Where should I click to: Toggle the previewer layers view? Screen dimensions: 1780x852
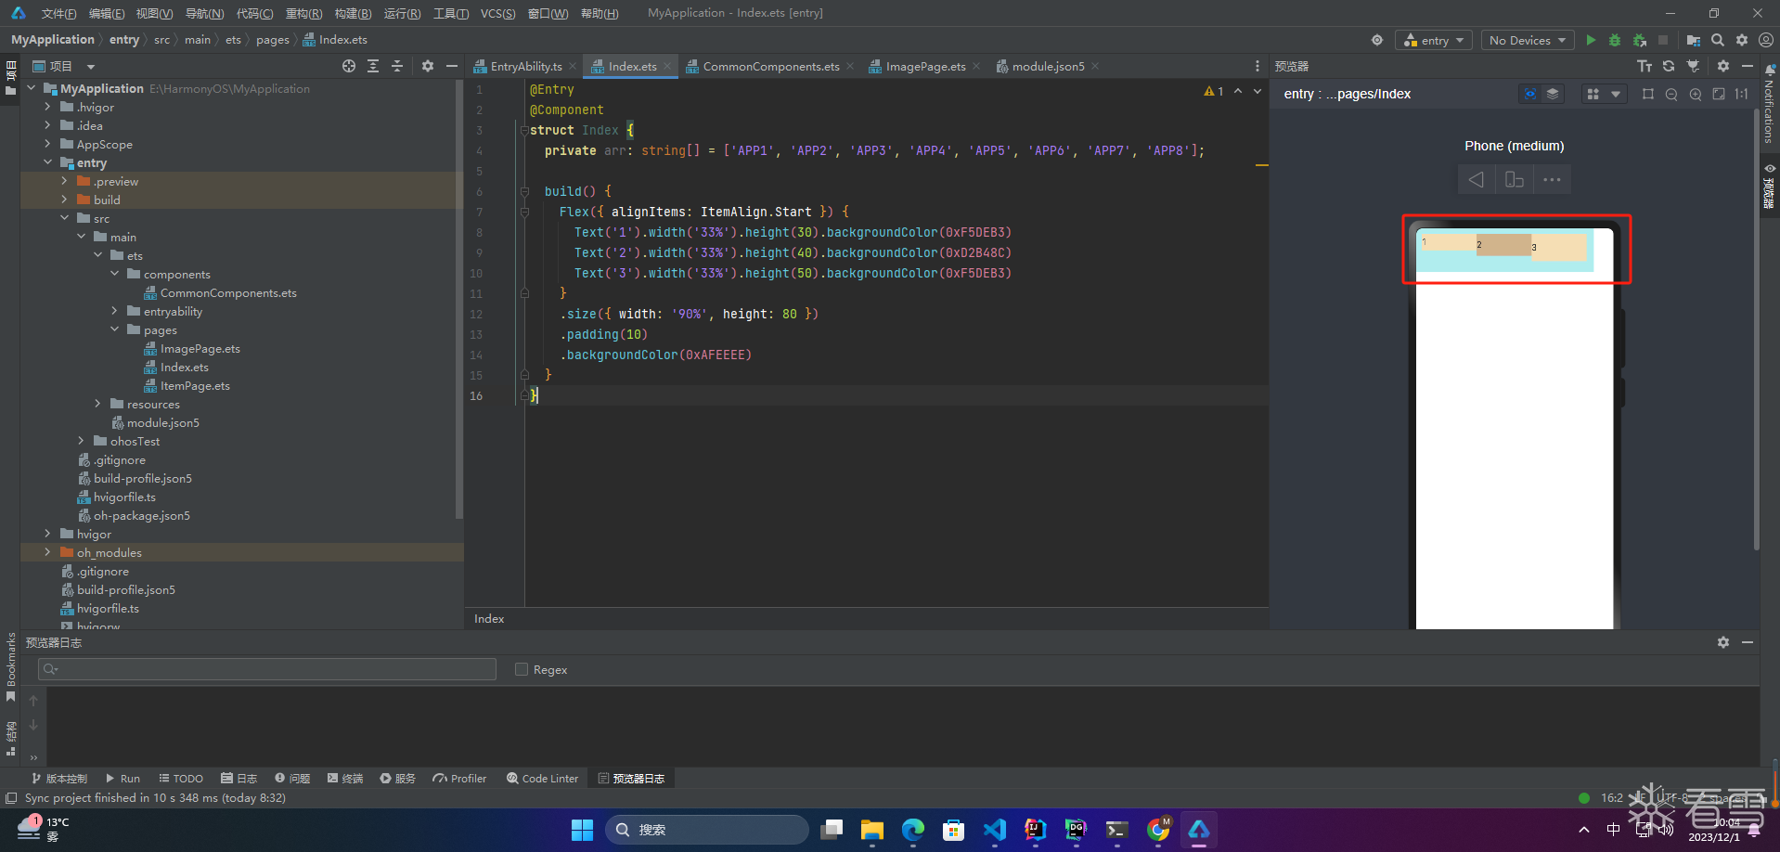pos(1553,94)
